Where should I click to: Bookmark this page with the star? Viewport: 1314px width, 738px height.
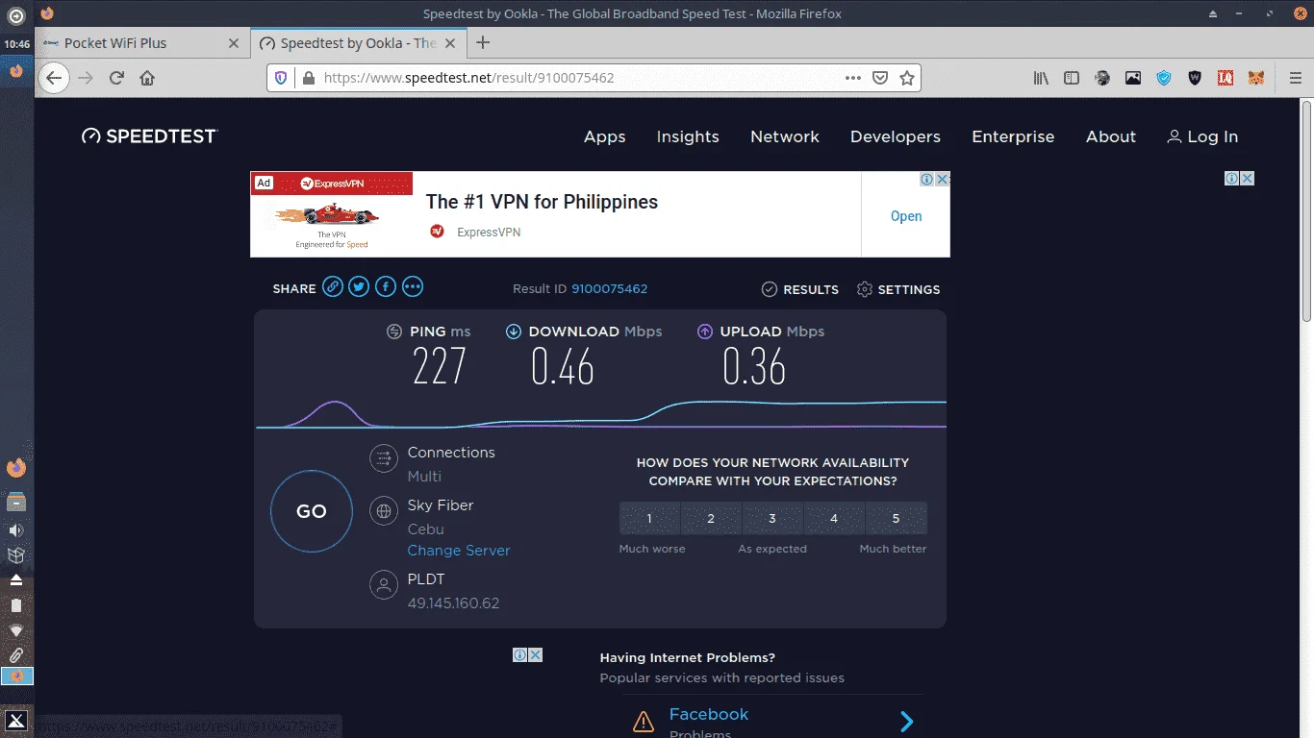pos(907,78)
